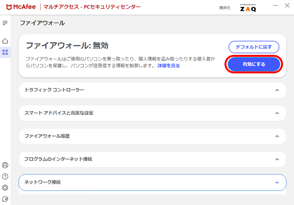Click the 提供元 label
Image resolution: width=294 pixels, height=205 pixels.
pyautogui.click(x=225, y=8)
